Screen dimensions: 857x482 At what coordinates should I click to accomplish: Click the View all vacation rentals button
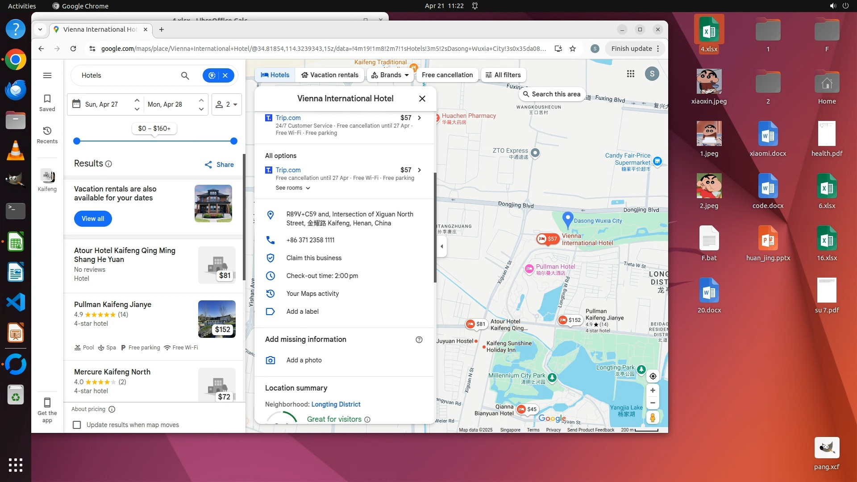click(93, 219)
